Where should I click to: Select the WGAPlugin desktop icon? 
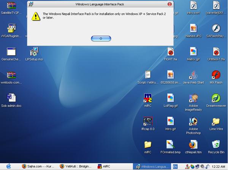(x=11, y=29)
